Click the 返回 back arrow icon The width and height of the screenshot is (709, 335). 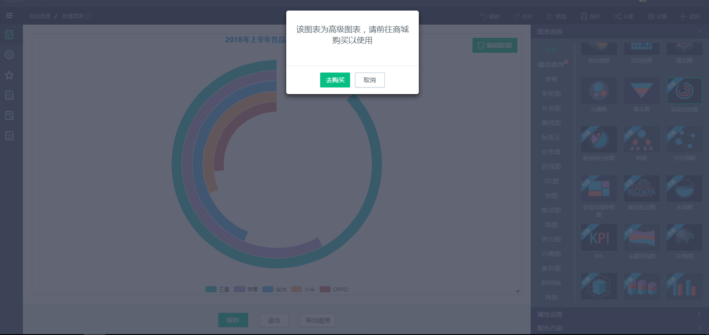click(683, 16)
